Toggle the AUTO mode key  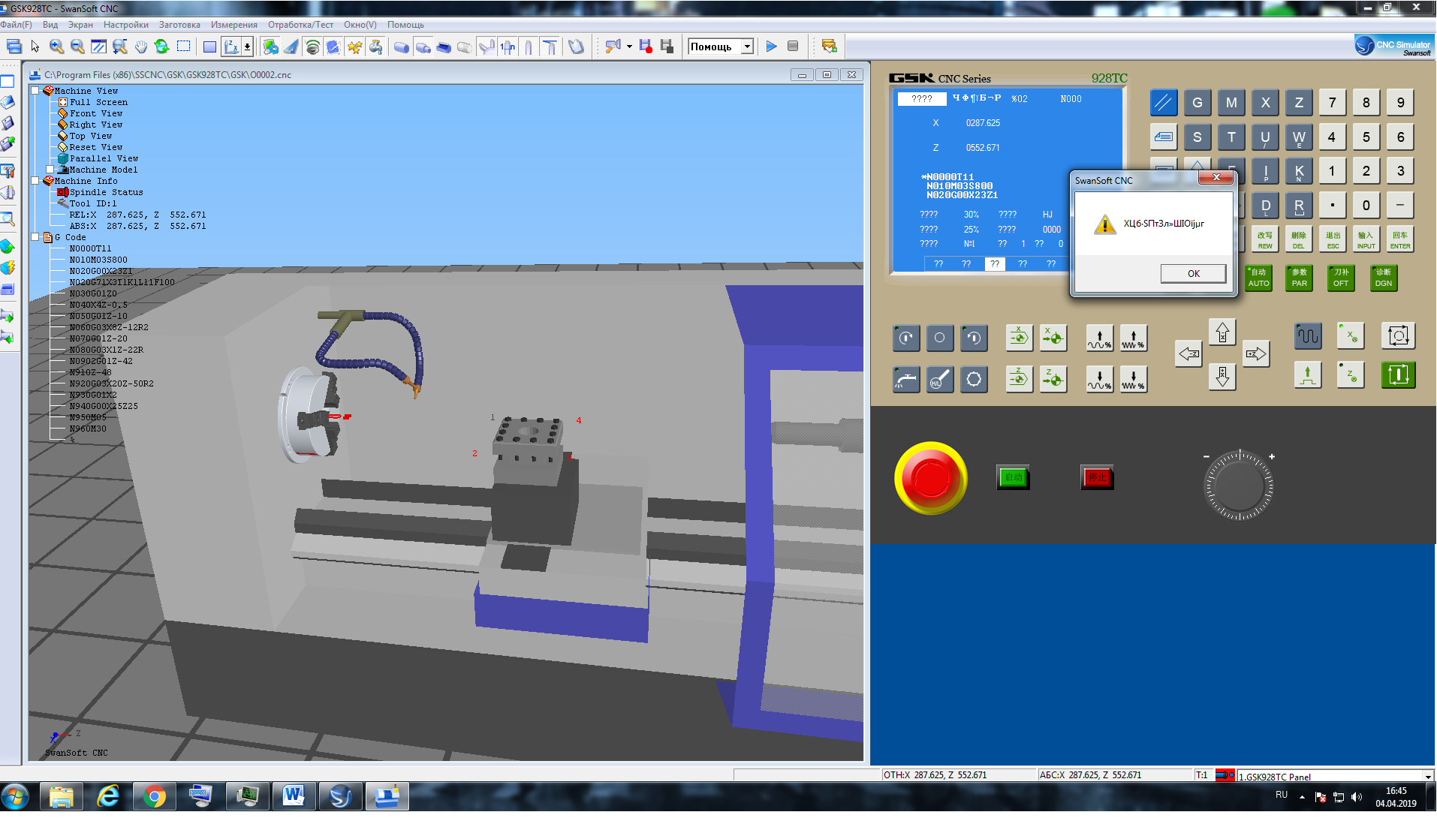(1258, 278)
